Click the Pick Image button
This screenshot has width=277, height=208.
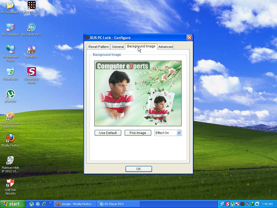(138, 133)
